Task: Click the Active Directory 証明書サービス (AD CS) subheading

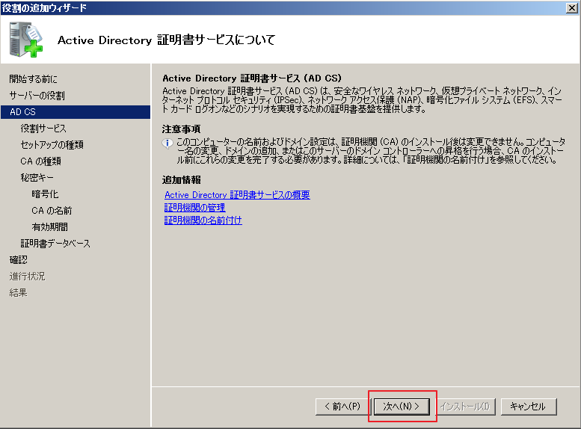Action: (252, 78)
